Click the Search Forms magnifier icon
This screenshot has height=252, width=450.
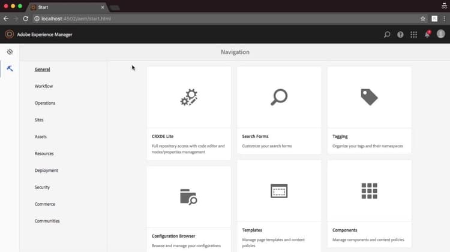(279, 97)
